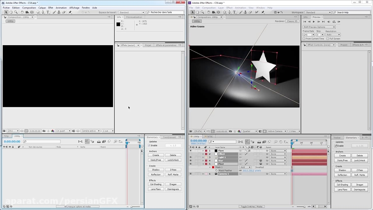Viewport: 373px width, 210px height.
Task: Click Shadow button in CS6 Elementary panel
Action: pyautogui.click(x=342, y=170)
